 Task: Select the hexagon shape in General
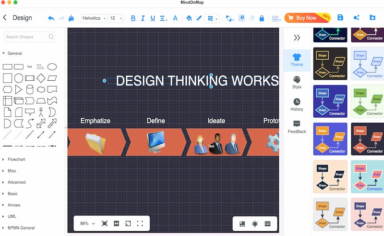(x=7, y=89)
